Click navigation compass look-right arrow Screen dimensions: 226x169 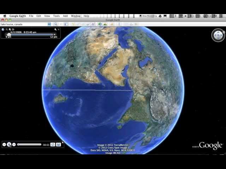coord(221,35)
